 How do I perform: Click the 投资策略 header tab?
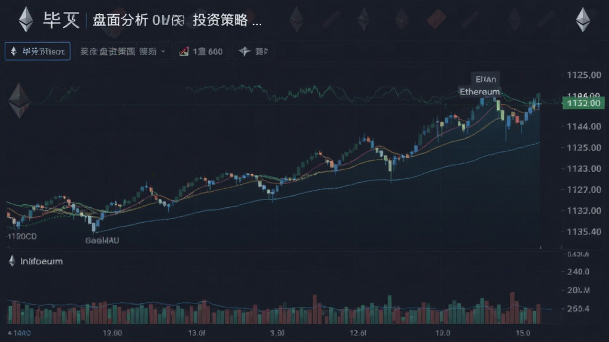220,20
